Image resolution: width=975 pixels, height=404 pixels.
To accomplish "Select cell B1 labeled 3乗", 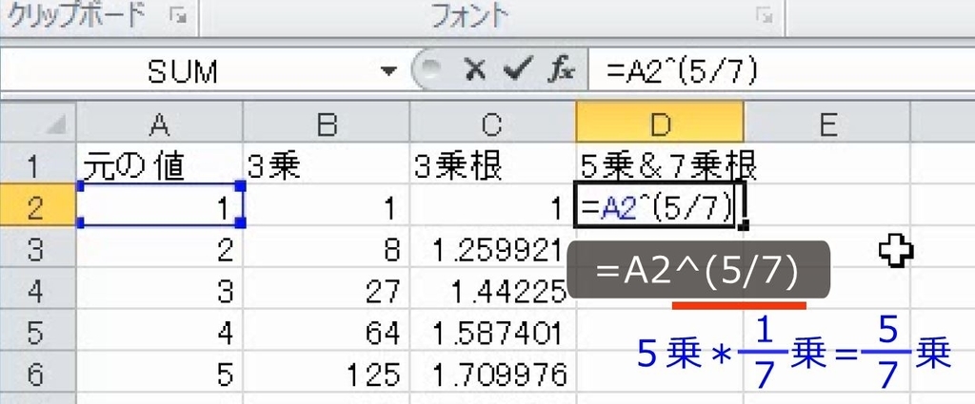I will pos(327,164).
